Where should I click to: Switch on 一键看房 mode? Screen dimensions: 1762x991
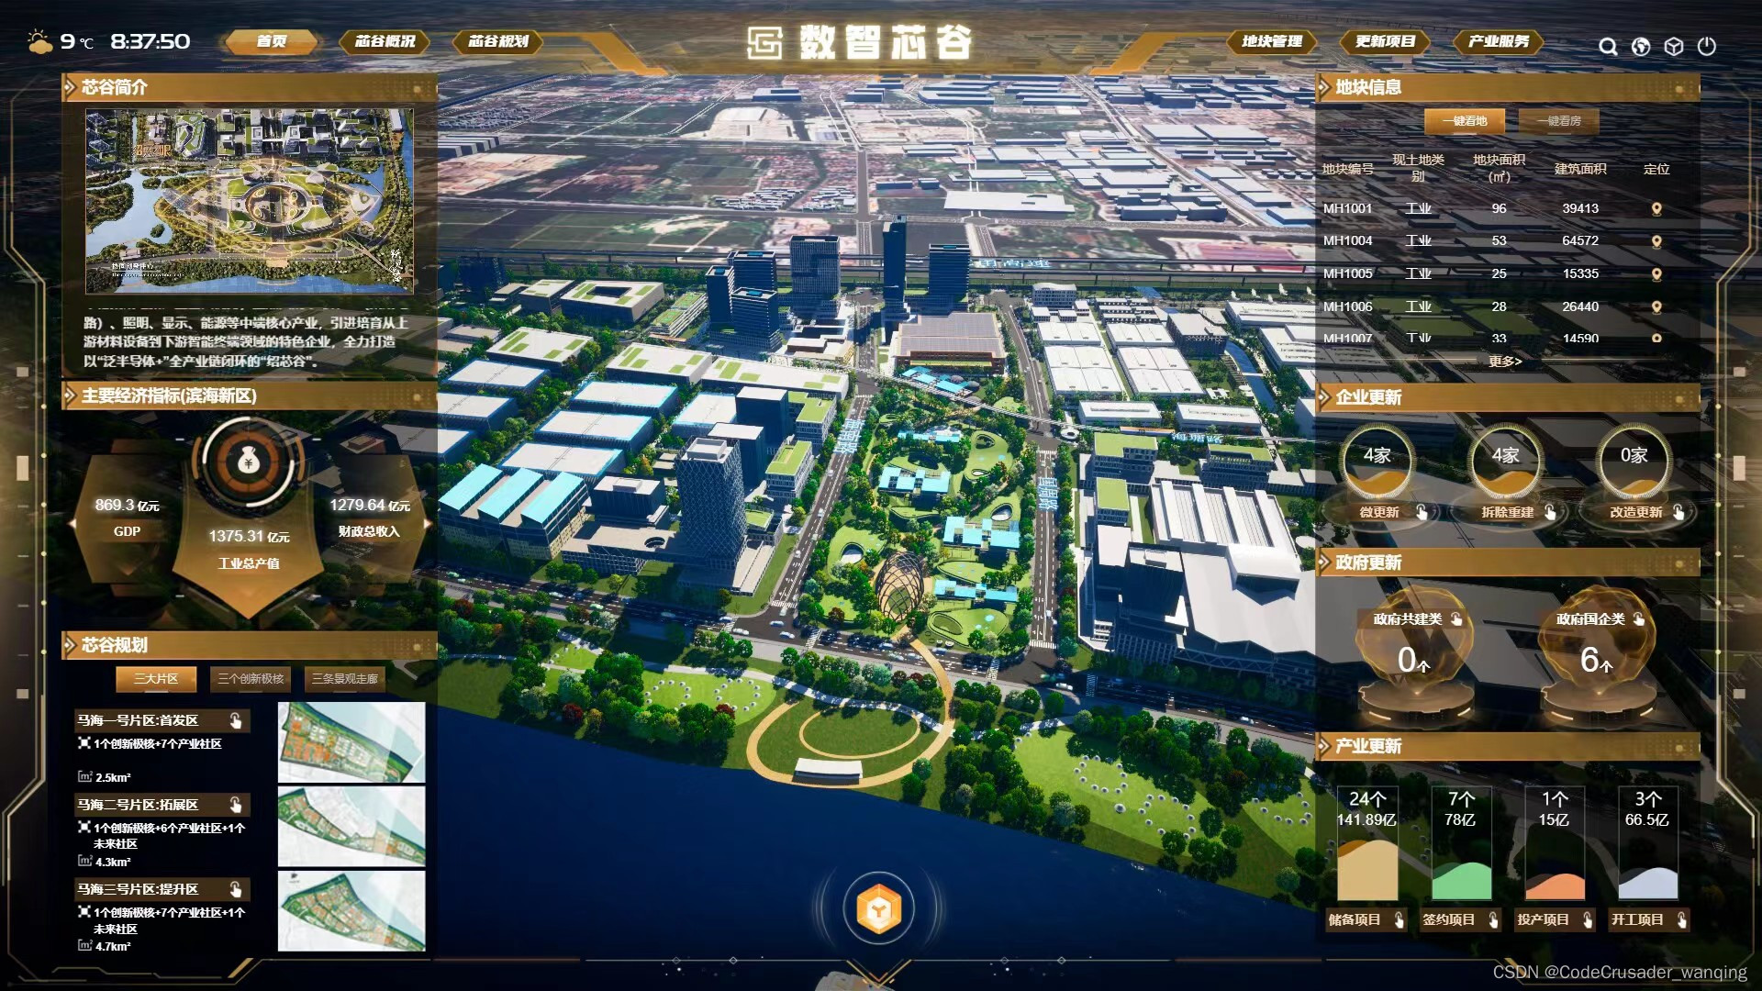[1560, 120]
